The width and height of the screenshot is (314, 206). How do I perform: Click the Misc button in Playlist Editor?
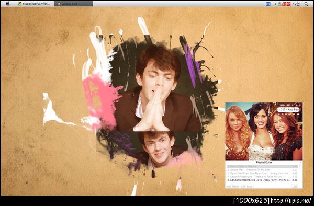point(250,187)
